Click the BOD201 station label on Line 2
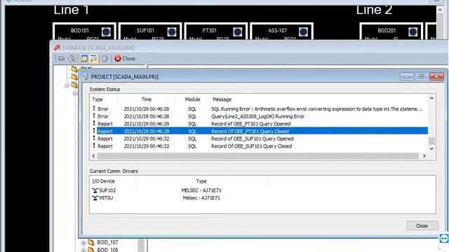 pos(387,31)
